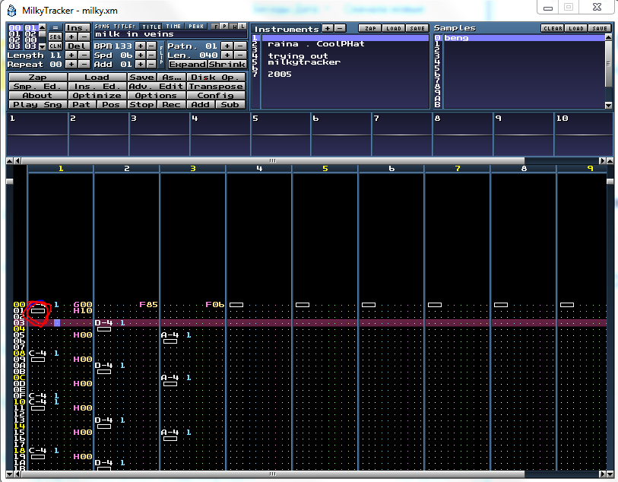Open the Smp. Ed. sample editor
Screen dimensions: 618x482
38,87
